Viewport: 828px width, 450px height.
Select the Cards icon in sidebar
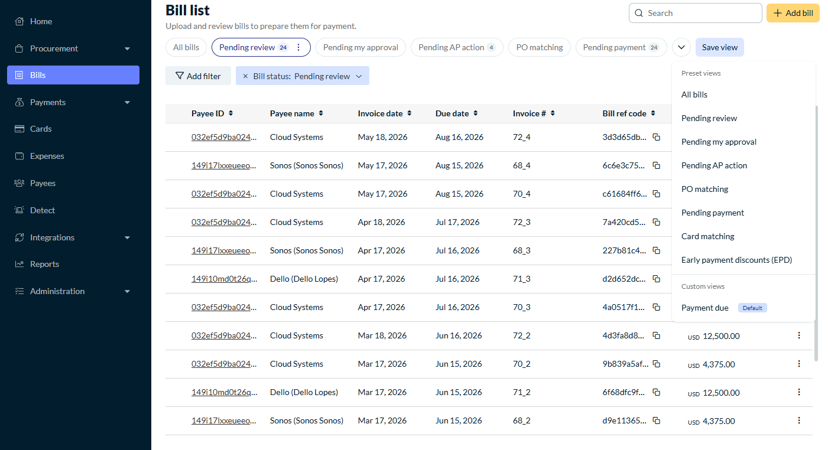[20, 129]
